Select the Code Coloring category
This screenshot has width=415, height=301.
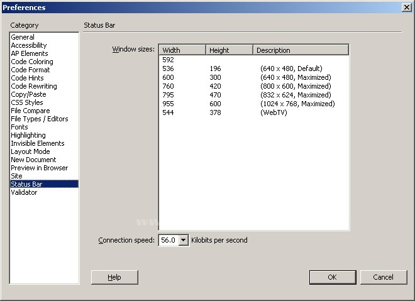tap(32, 62)
